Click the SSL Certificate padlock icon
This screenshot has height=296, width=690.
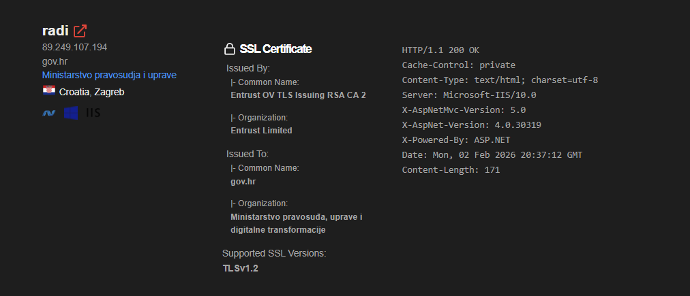(x=230, y=49)
